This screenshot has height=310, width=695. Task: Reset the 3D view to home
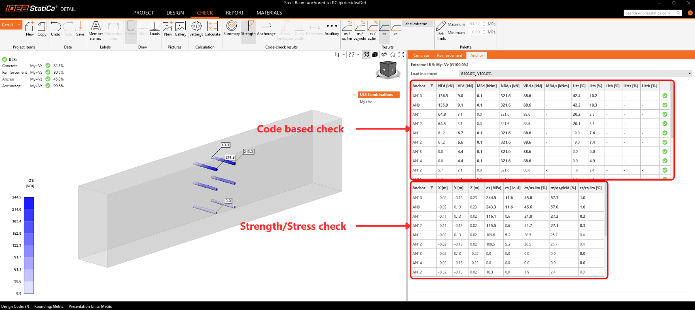click(x=393, y=55)
